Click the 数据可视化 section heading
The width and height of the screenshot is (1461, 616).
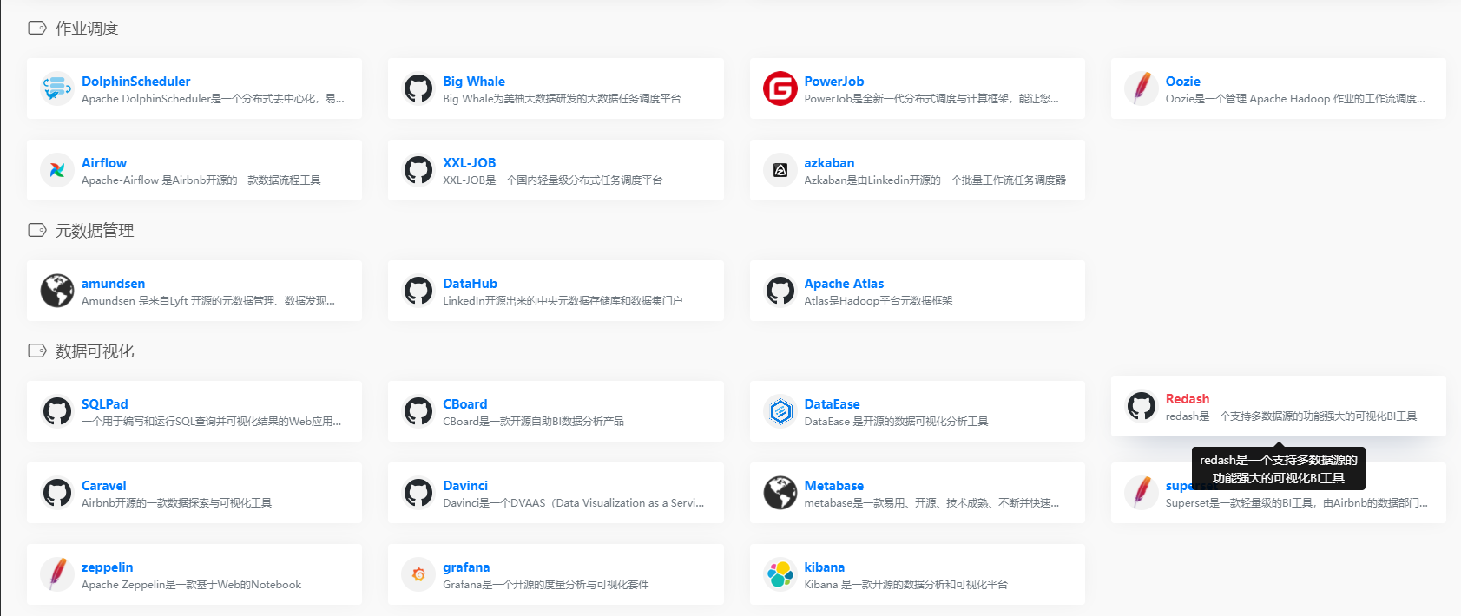95,351
